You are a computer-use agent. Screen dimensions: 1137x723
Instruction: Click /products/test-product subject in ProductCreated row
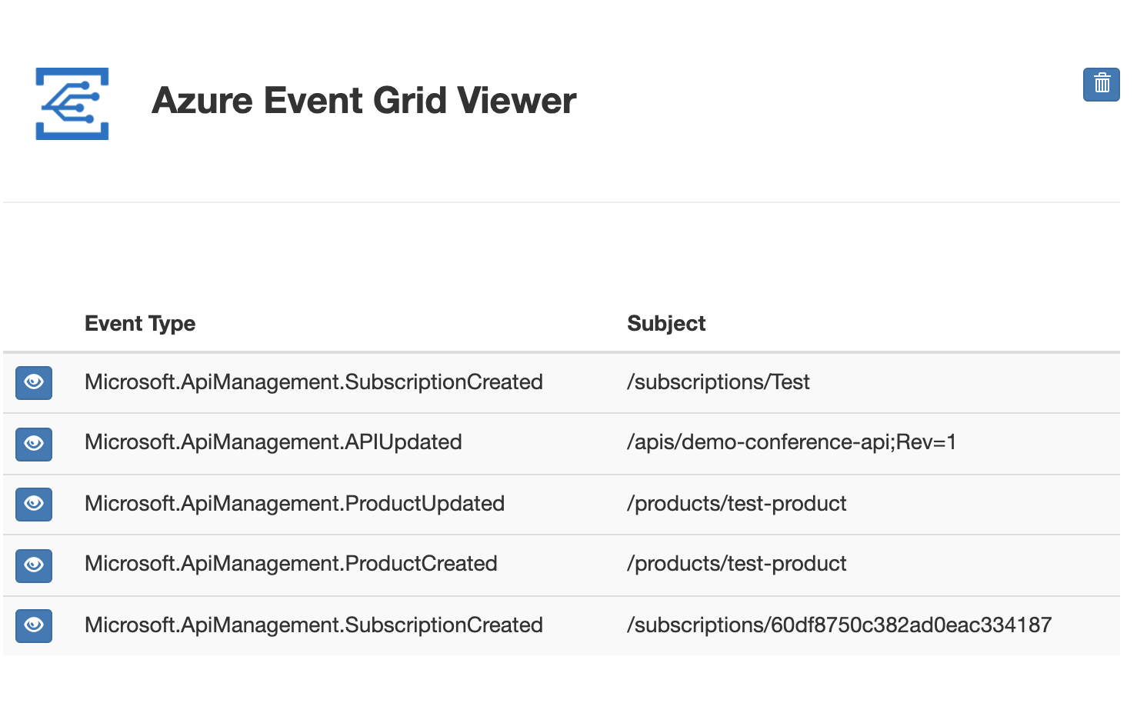pos(737,564)
